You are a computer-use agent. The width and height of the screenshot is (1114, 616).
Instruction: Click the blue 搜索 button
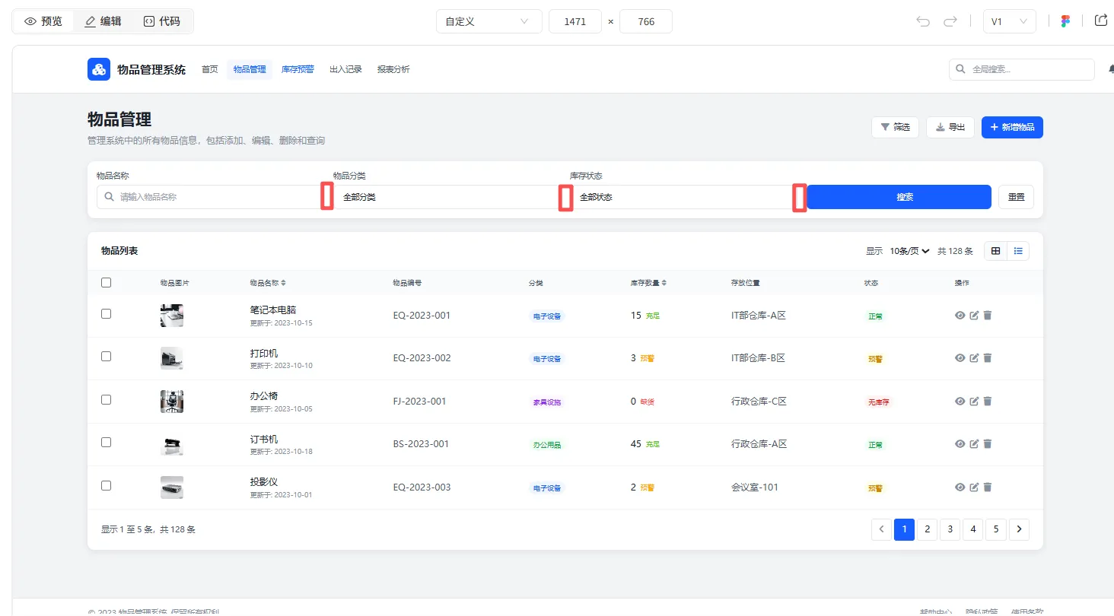click(x=904, y=197)
